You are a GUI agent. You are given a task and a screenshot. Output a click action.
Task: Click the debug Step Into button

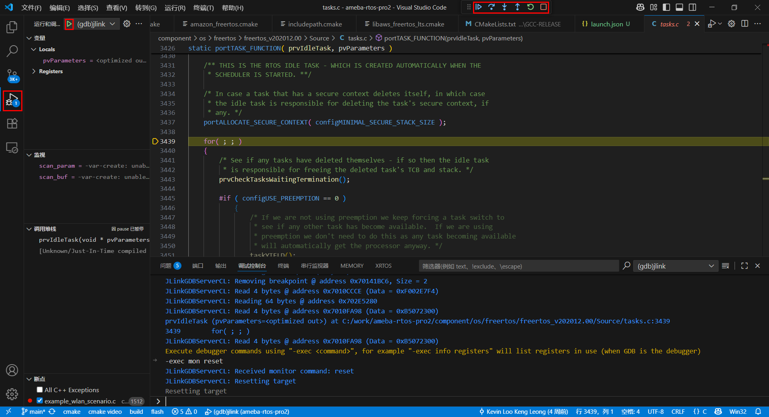point(504,7)
